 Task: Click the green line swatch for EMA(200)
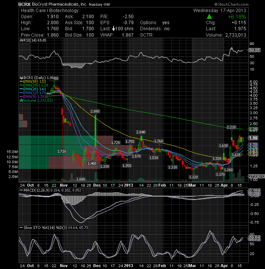[21, 85]
